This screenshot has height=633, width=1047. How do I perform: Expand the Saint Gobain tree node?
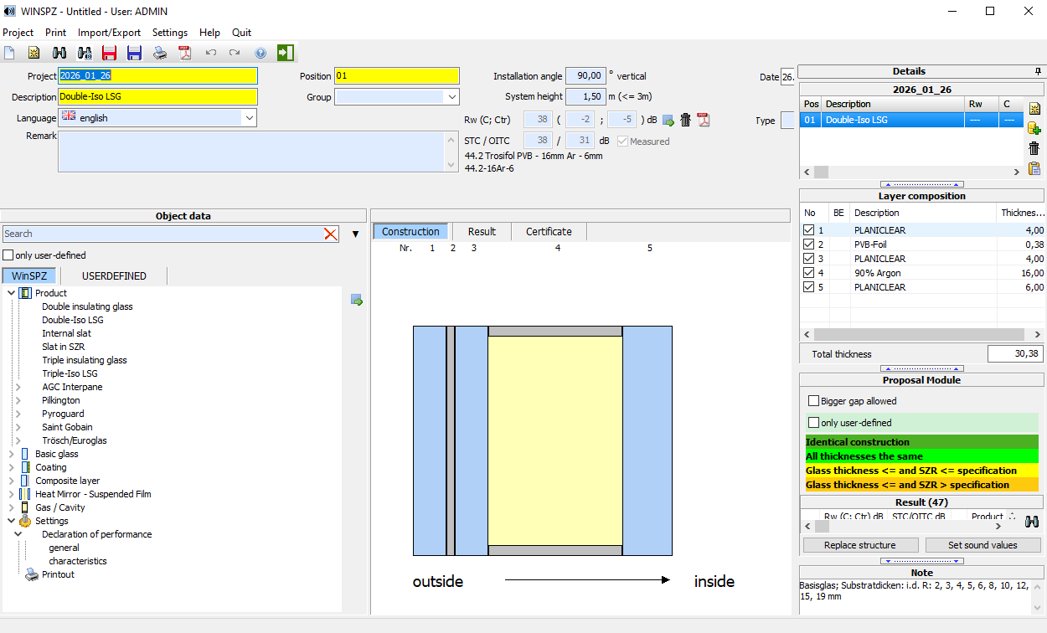pyautogui.click(x=19, y=427)
